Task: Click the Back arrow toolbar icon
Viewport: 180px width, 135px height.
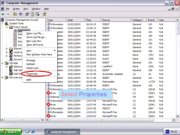Action: 3,14
